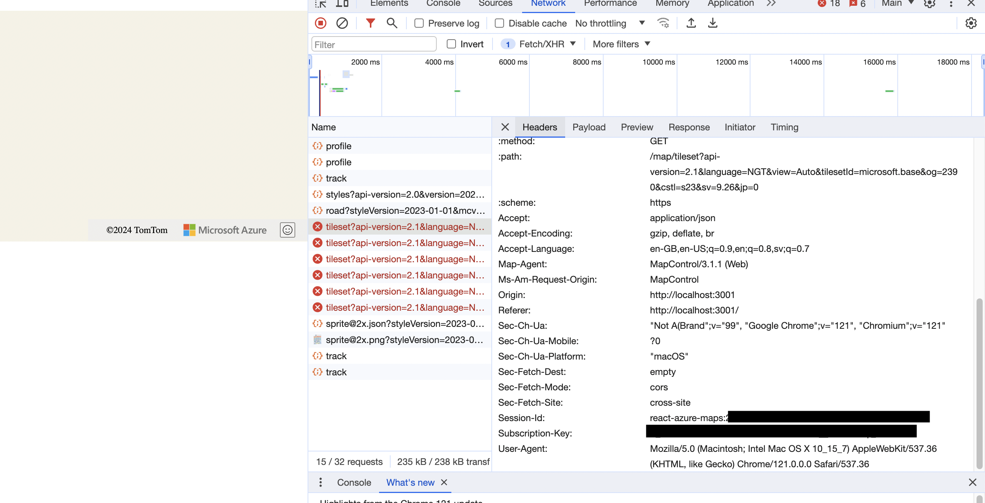The height and width of the screenshot is (503, 985).
Task: Toggle the filter funnel icon
Action: (370, 23)
